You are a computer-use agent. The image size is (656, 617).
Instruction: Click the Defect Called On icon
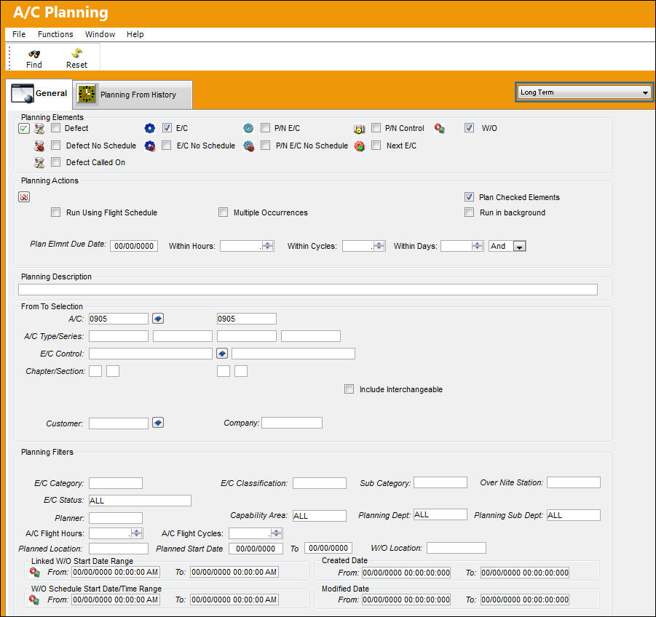click(x=39, y=162)
